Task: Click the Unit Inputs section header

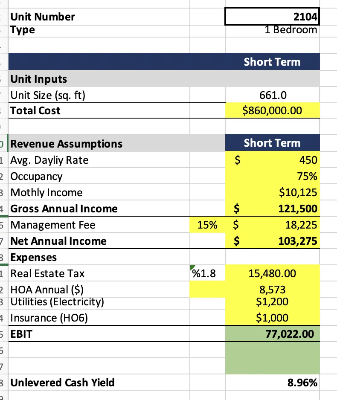Action: (164, 79)
